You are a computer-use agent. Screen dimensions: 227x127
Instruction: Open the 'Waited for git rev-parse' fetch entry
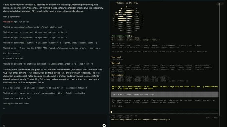[x=44, y=93]
